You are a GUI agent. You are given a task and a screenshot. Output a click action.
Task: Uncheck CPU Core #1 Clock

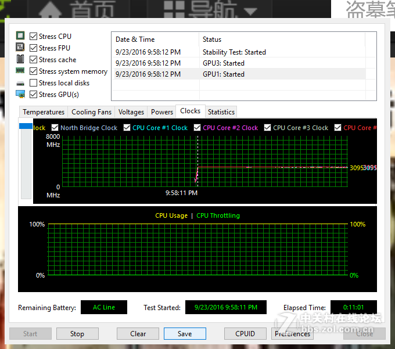pyautogui.click(x=127, y=128)
